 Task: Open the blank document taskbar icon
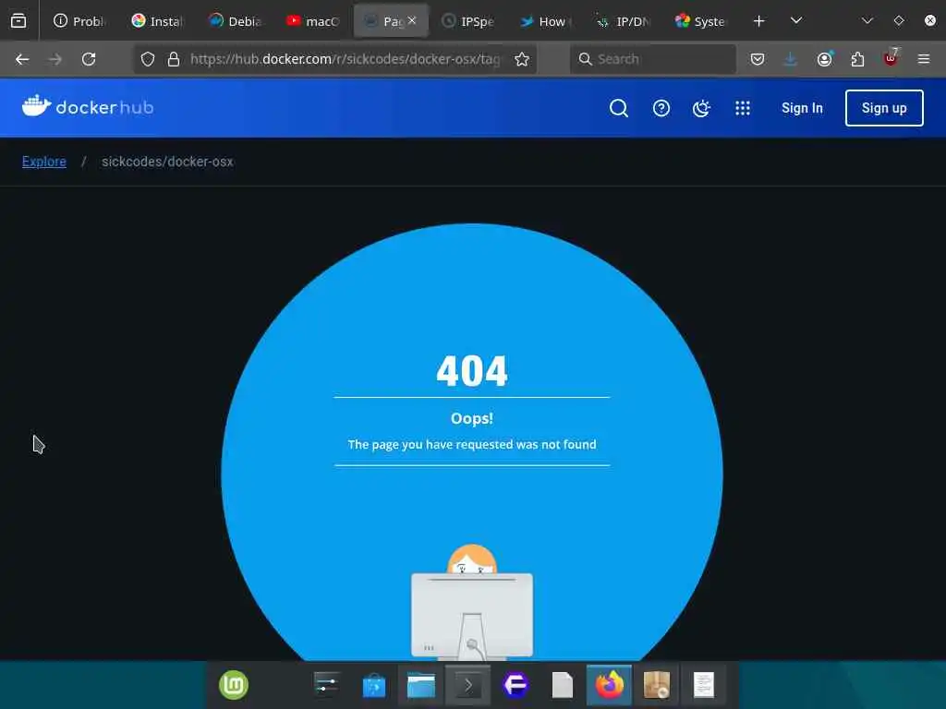tap(563, 686)
